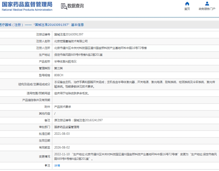Image resolution: width=219 pixels, height=171 pixels.
Task: Click the 注册人住所 row label
Action: [x=43, y=48]
